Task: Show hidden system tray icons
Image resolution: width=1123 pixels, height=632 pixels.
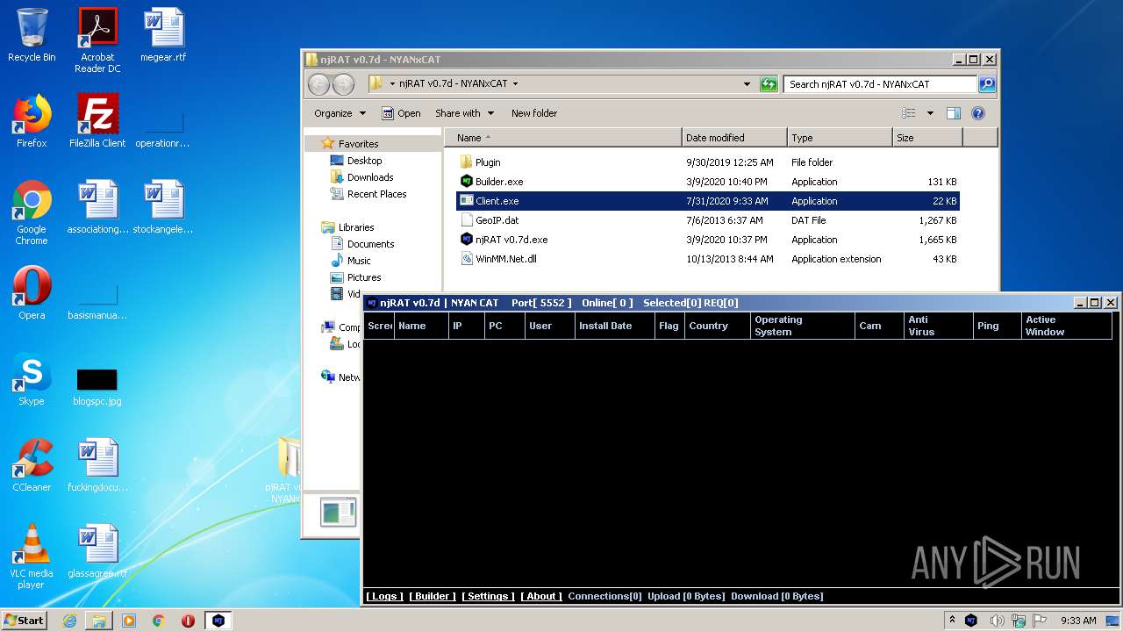Action: point(952,621)
